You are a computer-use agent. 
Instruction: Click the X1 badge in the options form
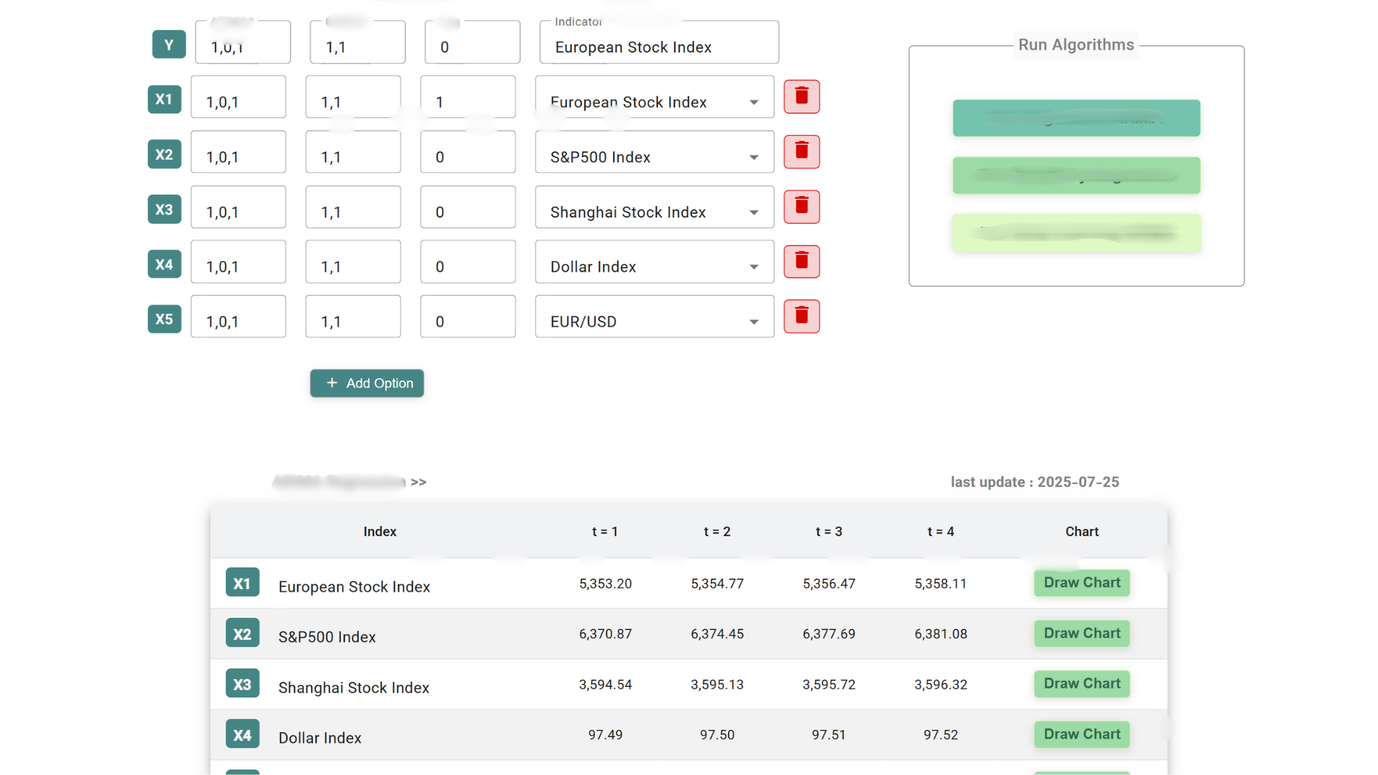(x=164, y=99)
